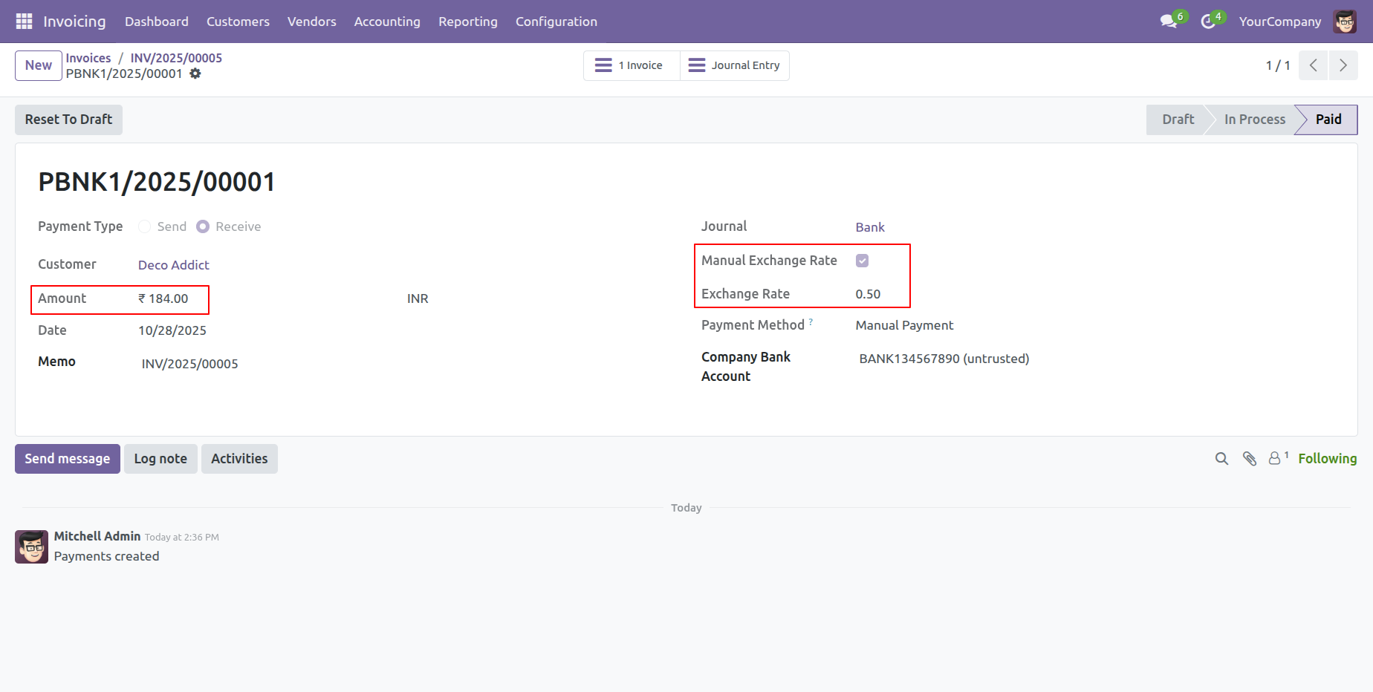Open the conversations chat icon
This screenshot has height=692, width=1373.
click(1169, 22)
